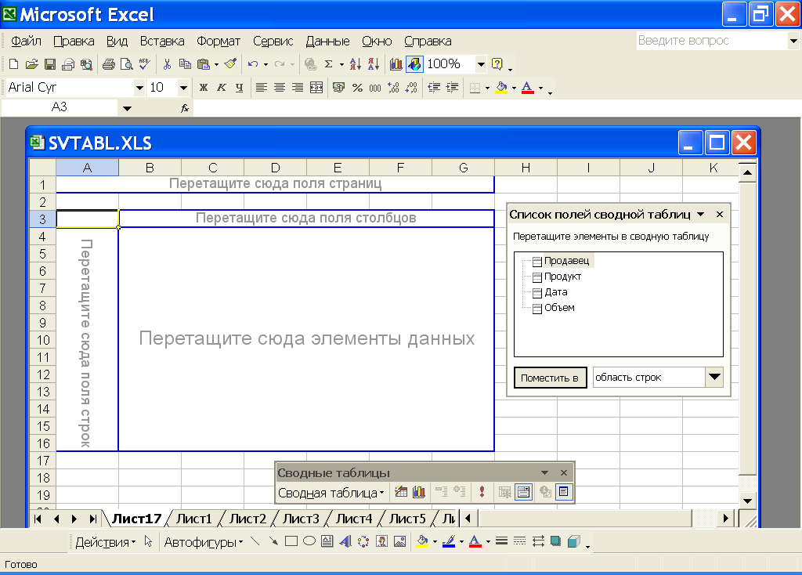Toggle left text alignment
The height and width of the screenshot is (575, 802).
[262, 88]
